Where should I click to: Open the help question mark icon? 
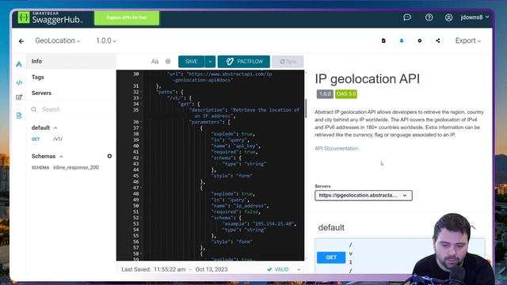click(x=429, y=17)
